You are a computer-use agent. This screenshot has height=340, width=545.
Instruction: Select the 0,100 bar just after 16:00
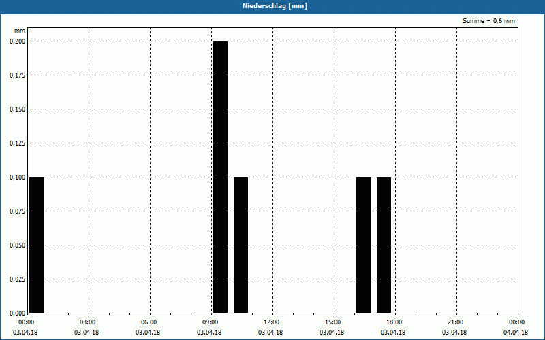click(364, 245)
